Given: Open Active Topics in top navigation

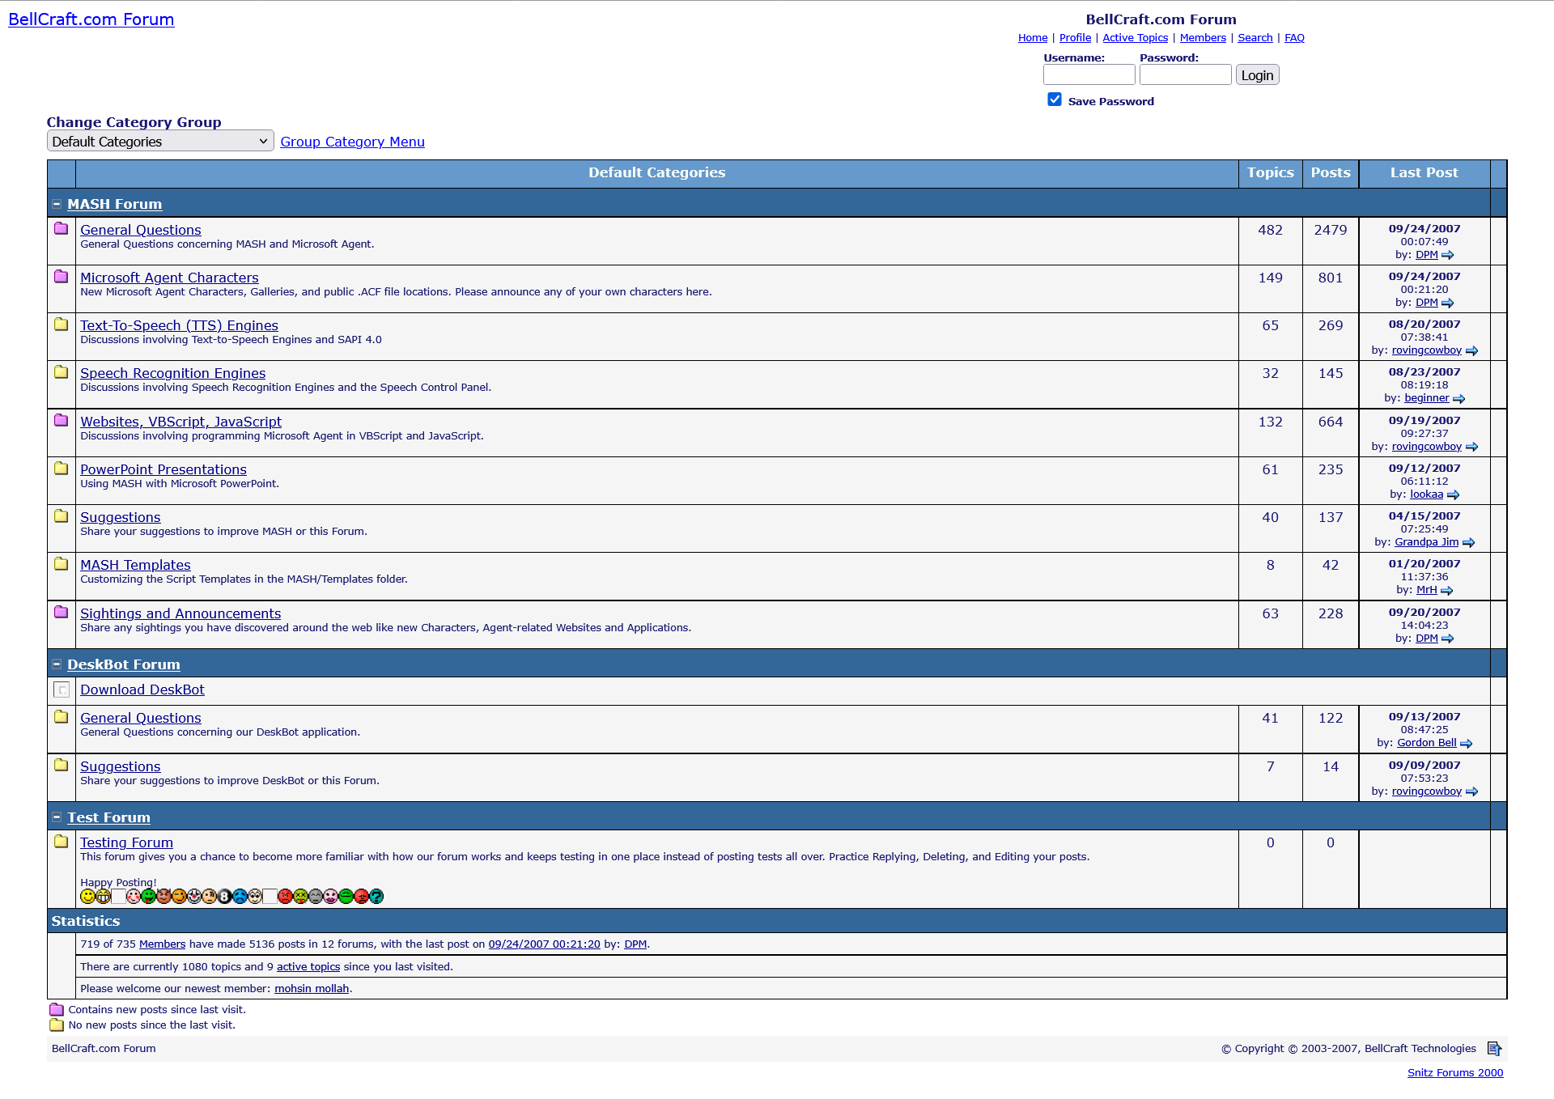Looking at the screenshot, I should pyautogui.click(x=1135, y=38).
